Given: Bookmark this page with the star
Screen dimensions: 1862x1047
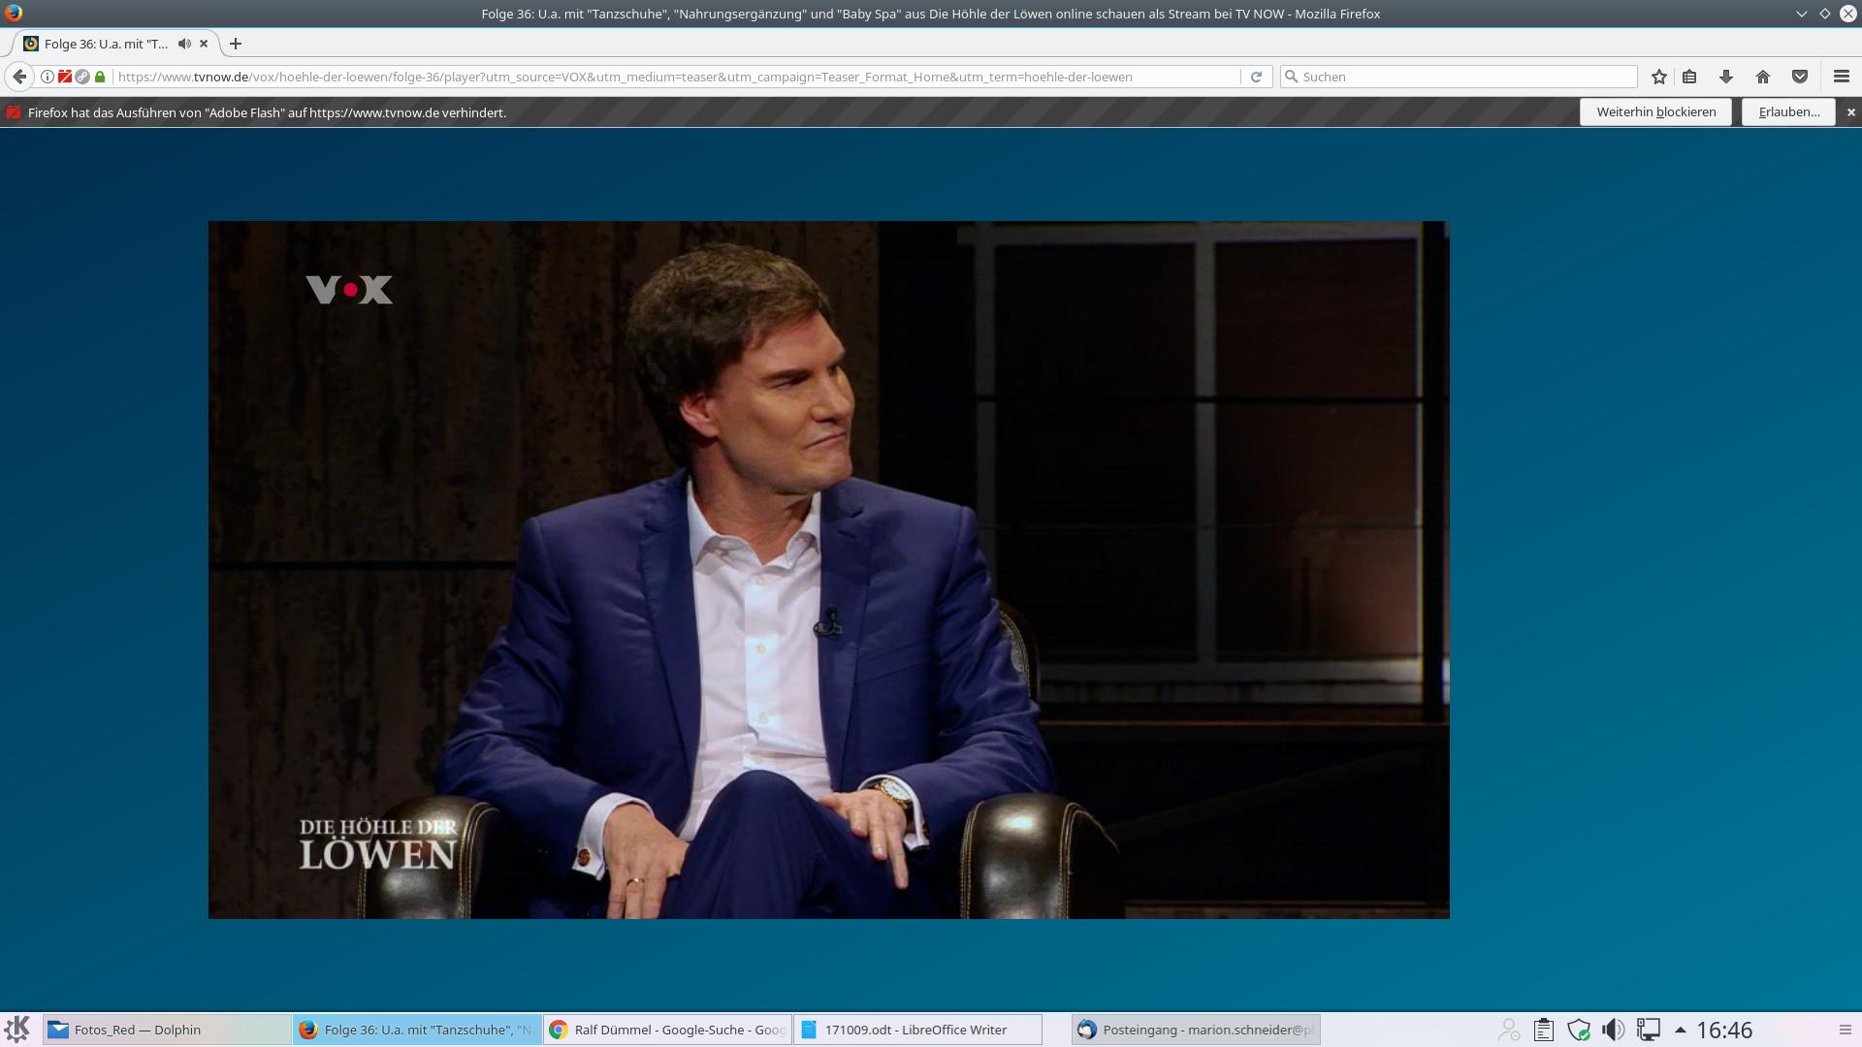Looking at the screenshot, I should click(x=1659, y=77).
